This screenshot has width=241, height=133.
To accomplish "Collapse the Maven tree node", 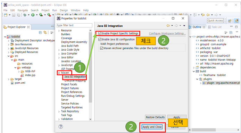I will (59, 73).
